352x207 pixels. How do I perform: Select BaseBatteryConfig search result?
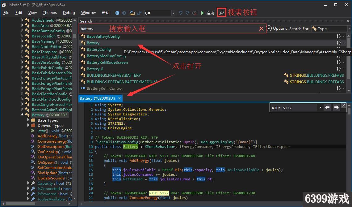[x=103, y=36]
